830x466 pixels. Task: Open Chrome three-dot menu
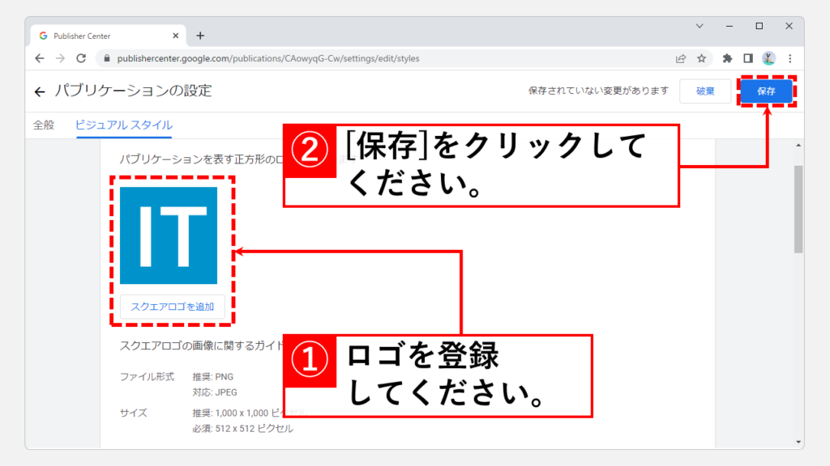pyautogui.click(x=789, y=58)
